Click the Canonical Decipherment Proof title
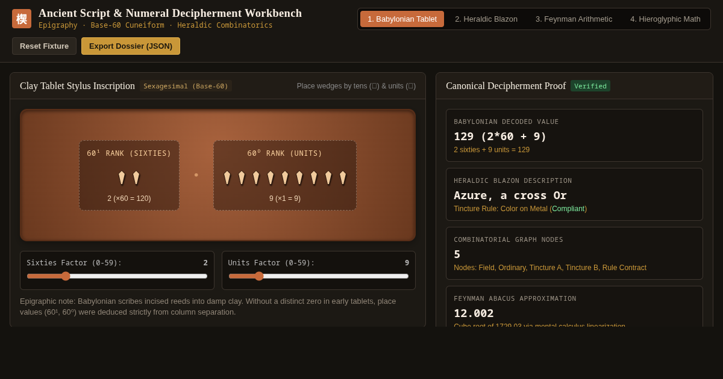This screenshot has height=379, width=723. coord(505,86)
